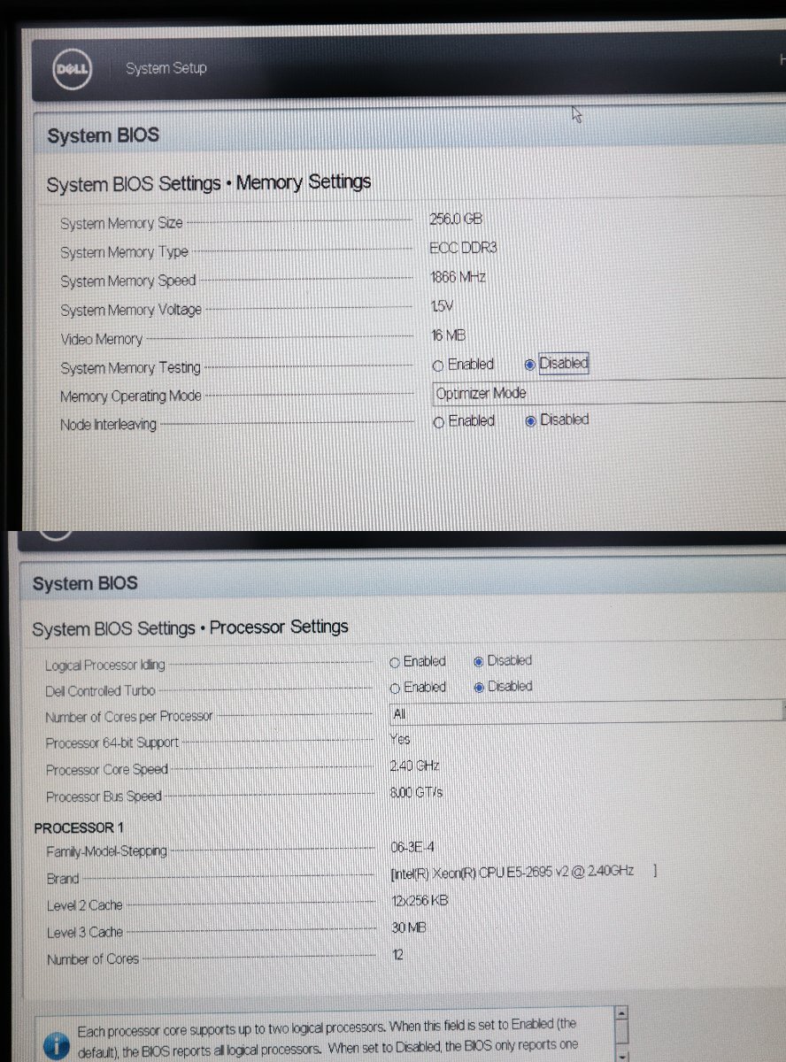Select Disabled for Logical Processor Idling
786x1062 pixels.
point(479,661)
